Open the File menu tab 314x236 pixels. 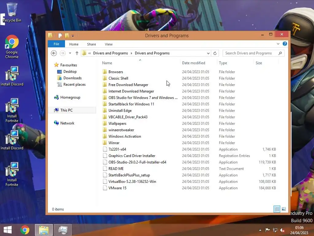[x=56, y=44]
